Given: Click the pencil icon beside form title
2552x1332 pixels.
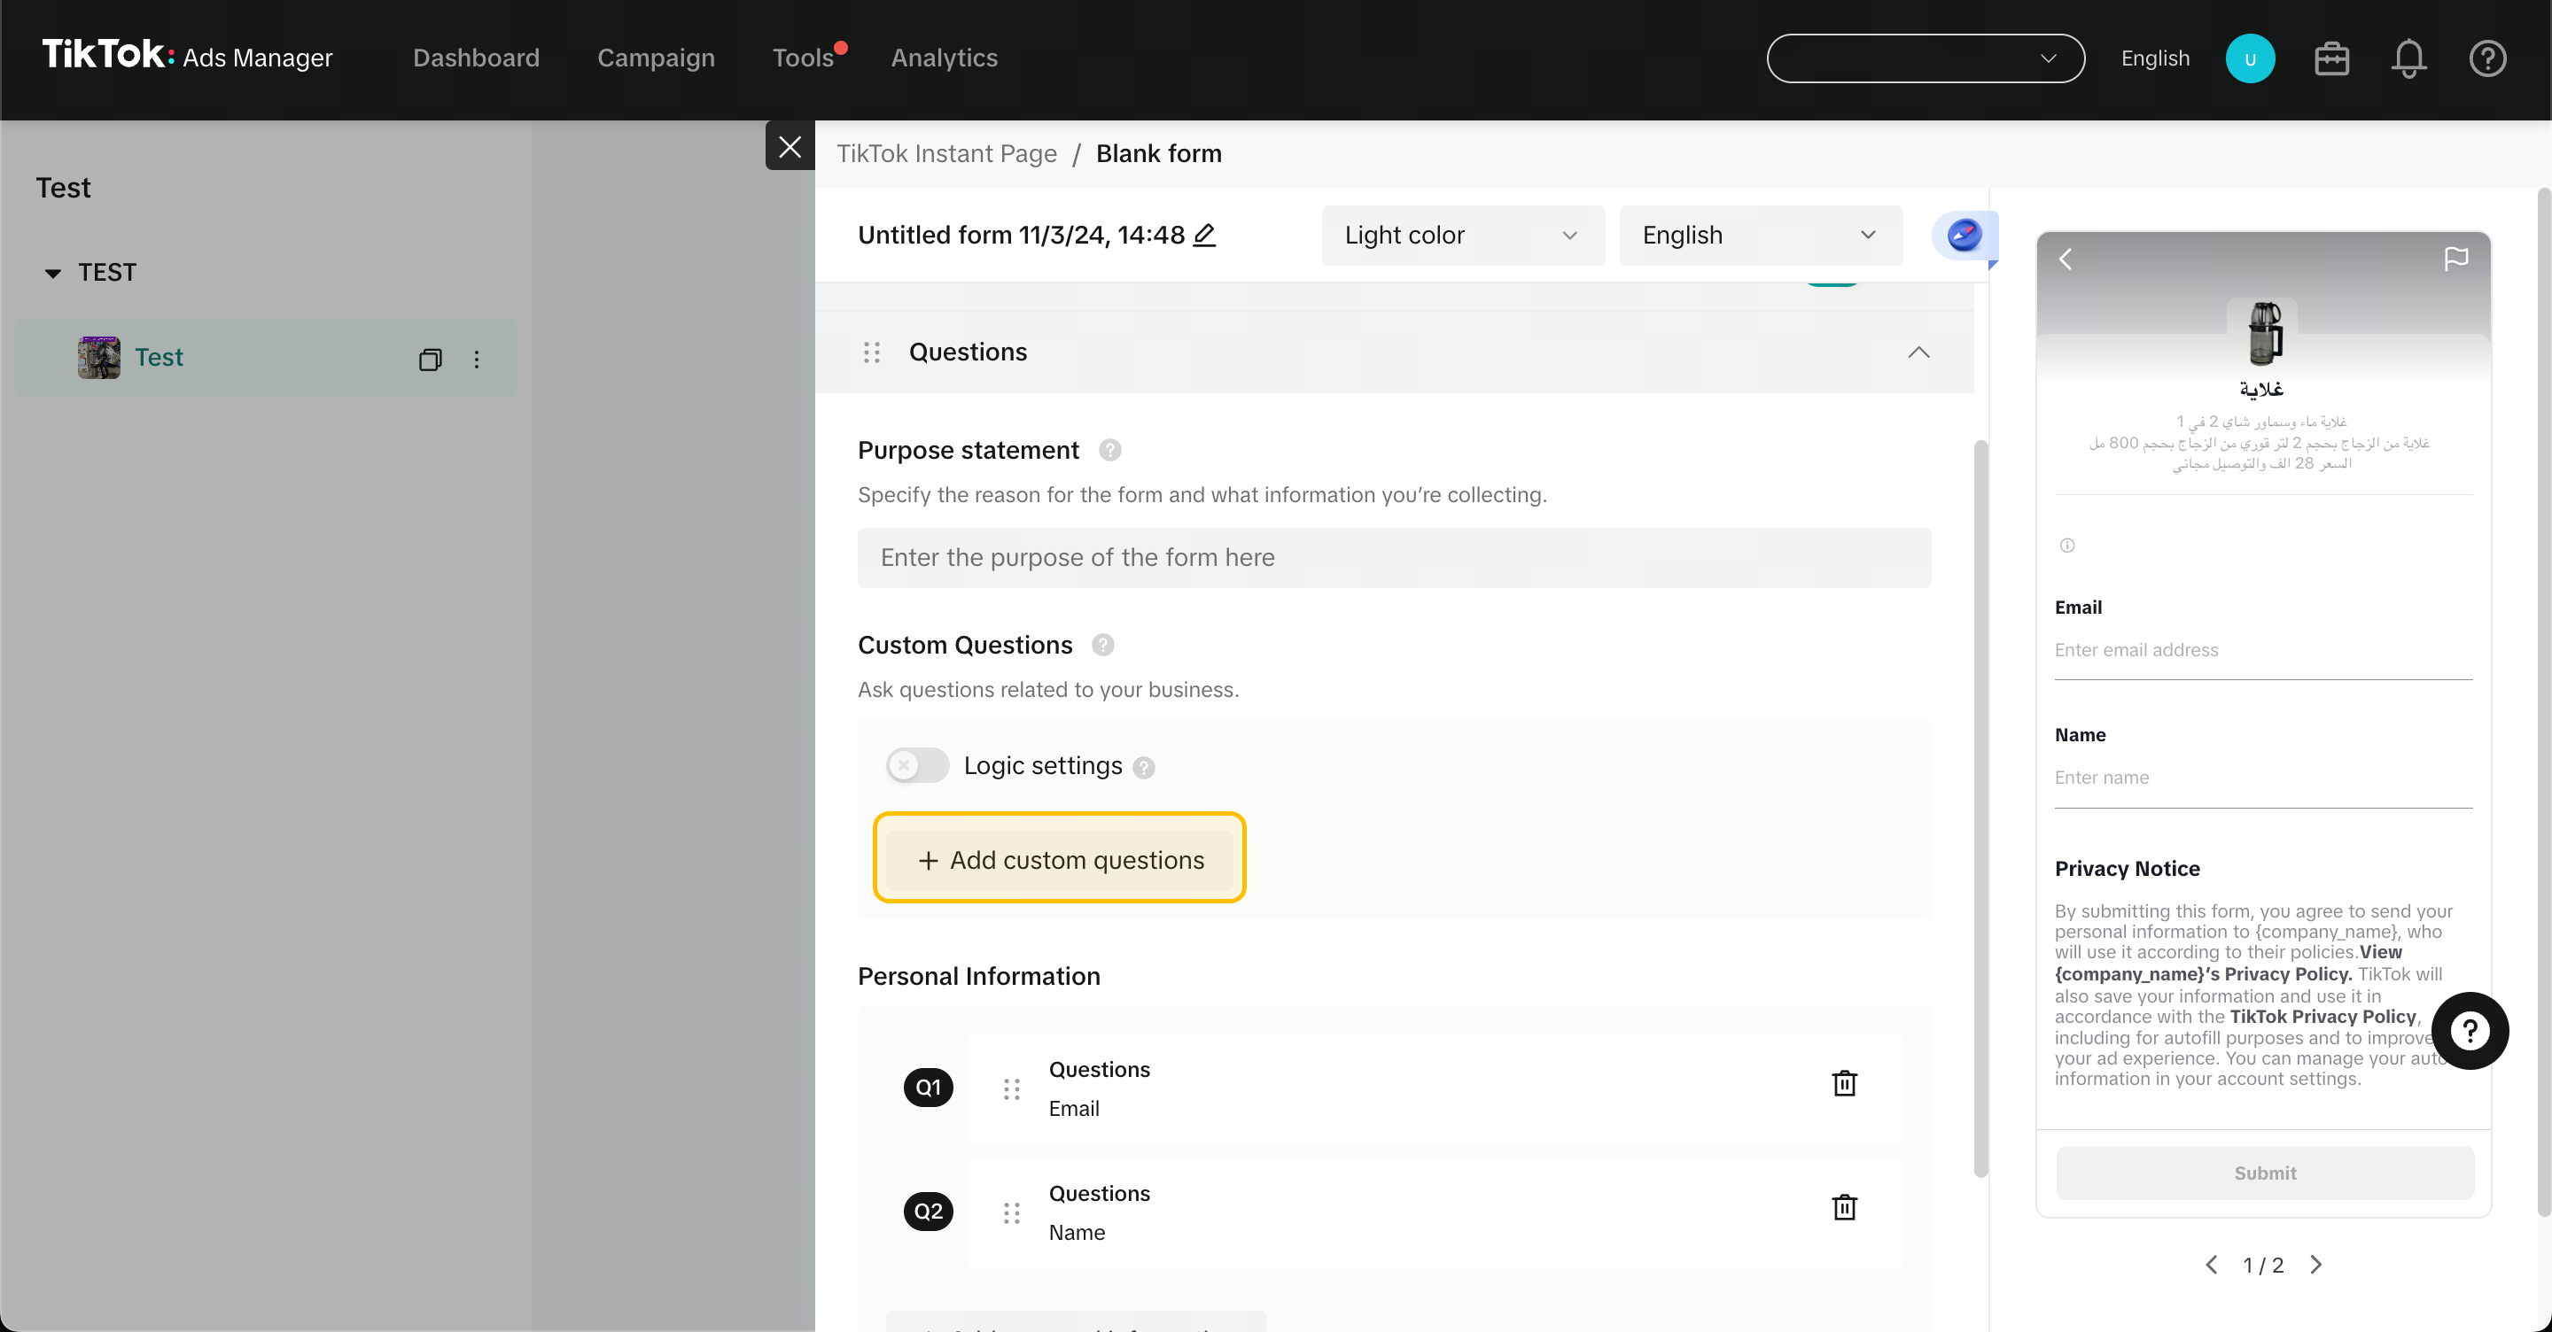Looking at the screenshot, I should [1205, 235].
